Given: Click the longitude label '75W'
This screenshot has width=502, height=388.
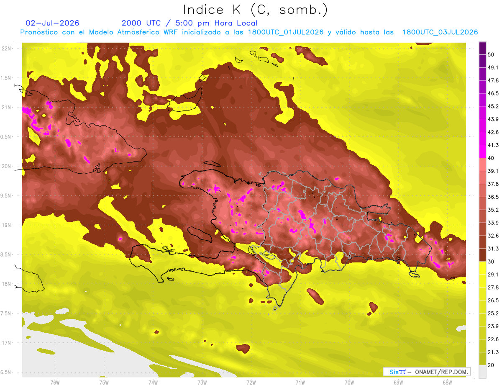Looking at the screenshot, I should tap(104, 383).
